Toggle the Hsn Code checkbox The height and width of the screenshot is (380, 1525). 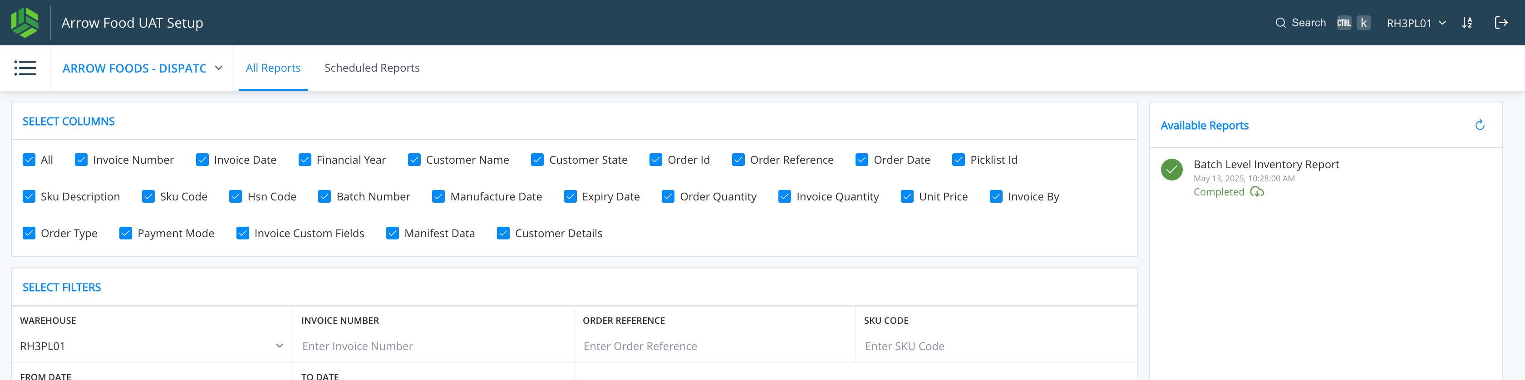coord(236,196)
